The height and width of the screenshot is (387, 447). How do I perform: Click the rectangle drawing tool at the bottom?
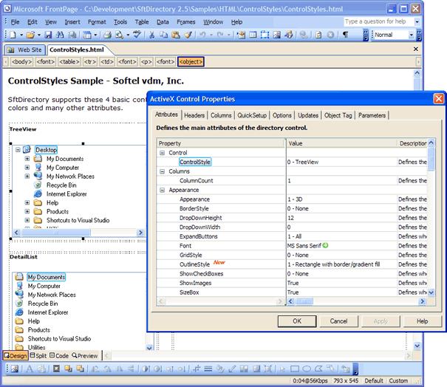coord(295,369)
